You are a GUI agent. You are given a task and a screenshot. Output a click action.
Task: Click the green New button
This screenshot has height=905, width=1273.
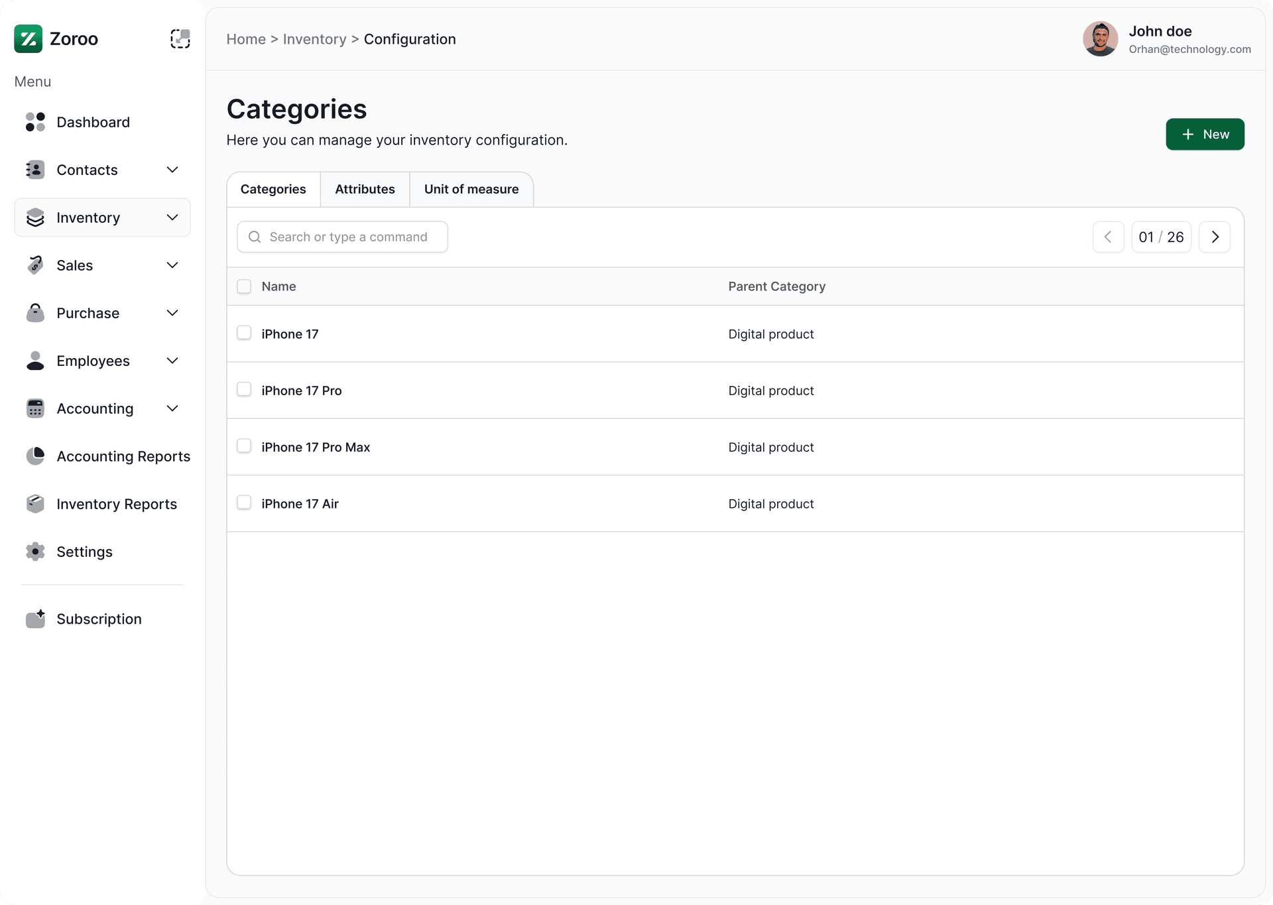[1205, 135]
